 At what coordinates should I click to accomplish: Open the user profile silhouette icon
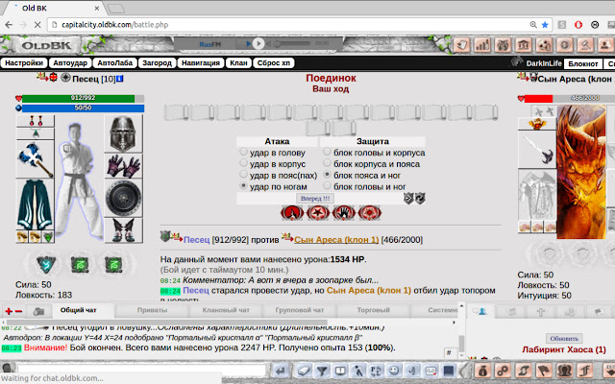point(605,45)
